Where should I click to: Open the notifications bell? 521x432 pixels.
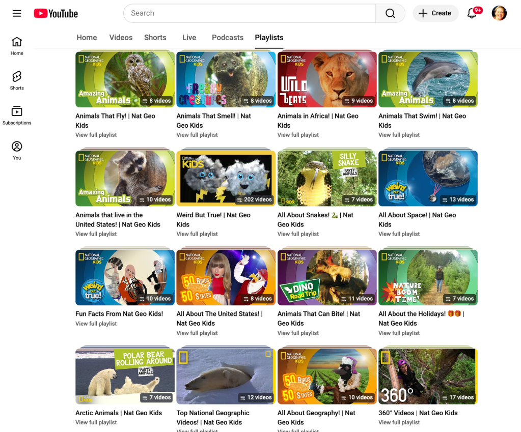[472, 13]
